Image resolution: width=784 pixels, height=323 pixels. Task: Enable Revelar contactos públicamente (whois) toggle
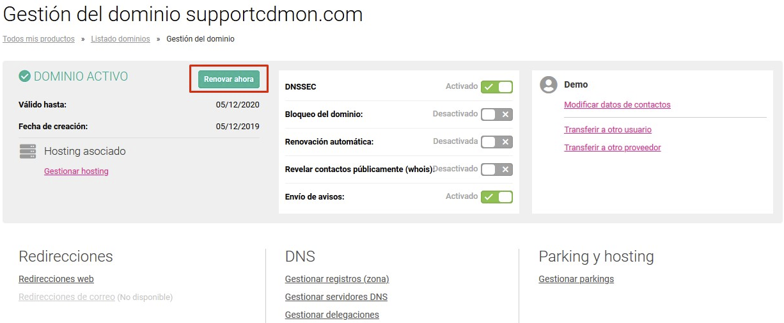(x=497, y=169)
